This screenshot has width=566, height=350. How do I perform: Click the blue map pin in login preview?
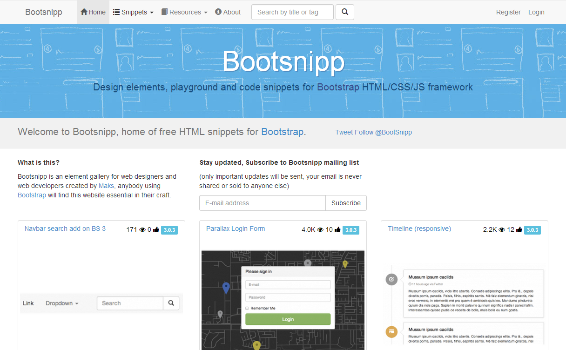[226, 288]
